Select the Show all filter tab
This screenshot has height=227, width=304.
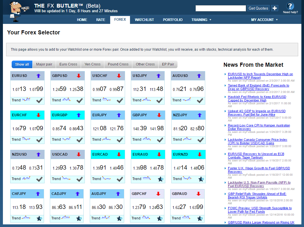coord(22,64)
